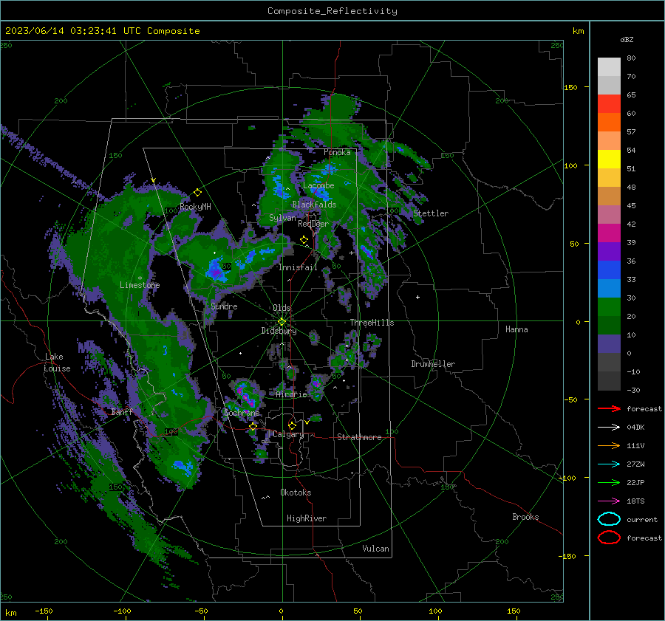Click the Sundre city label
Screen dimensions: 665x621
click(224, 306)
